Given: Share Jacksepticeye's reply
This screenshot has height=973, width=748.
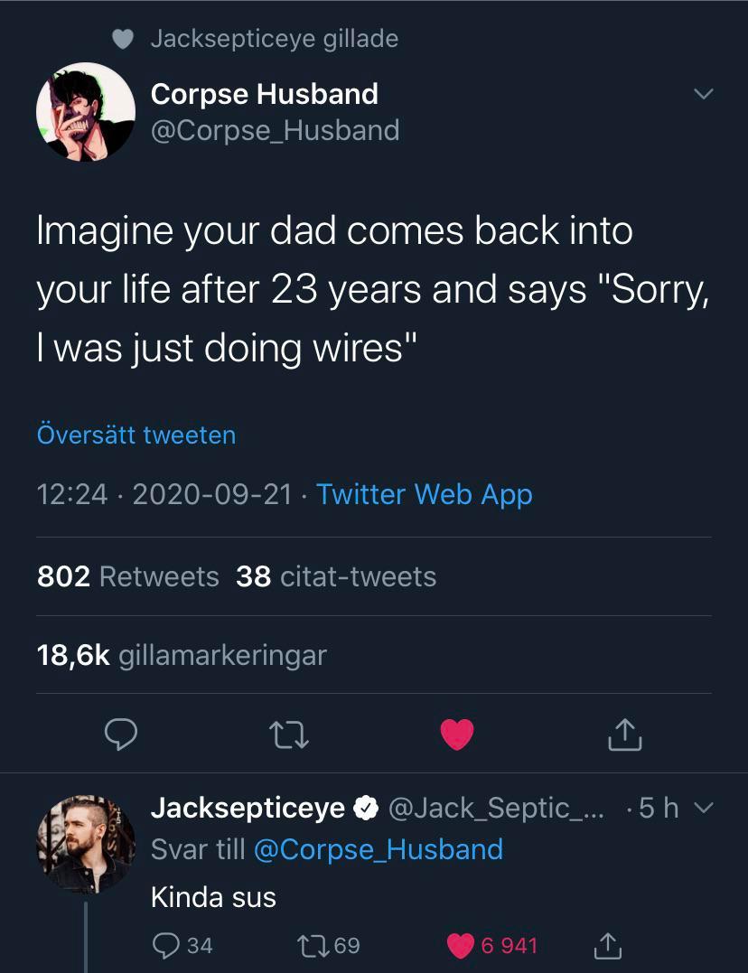Looking at the screenshot, I should coord(607,945).
